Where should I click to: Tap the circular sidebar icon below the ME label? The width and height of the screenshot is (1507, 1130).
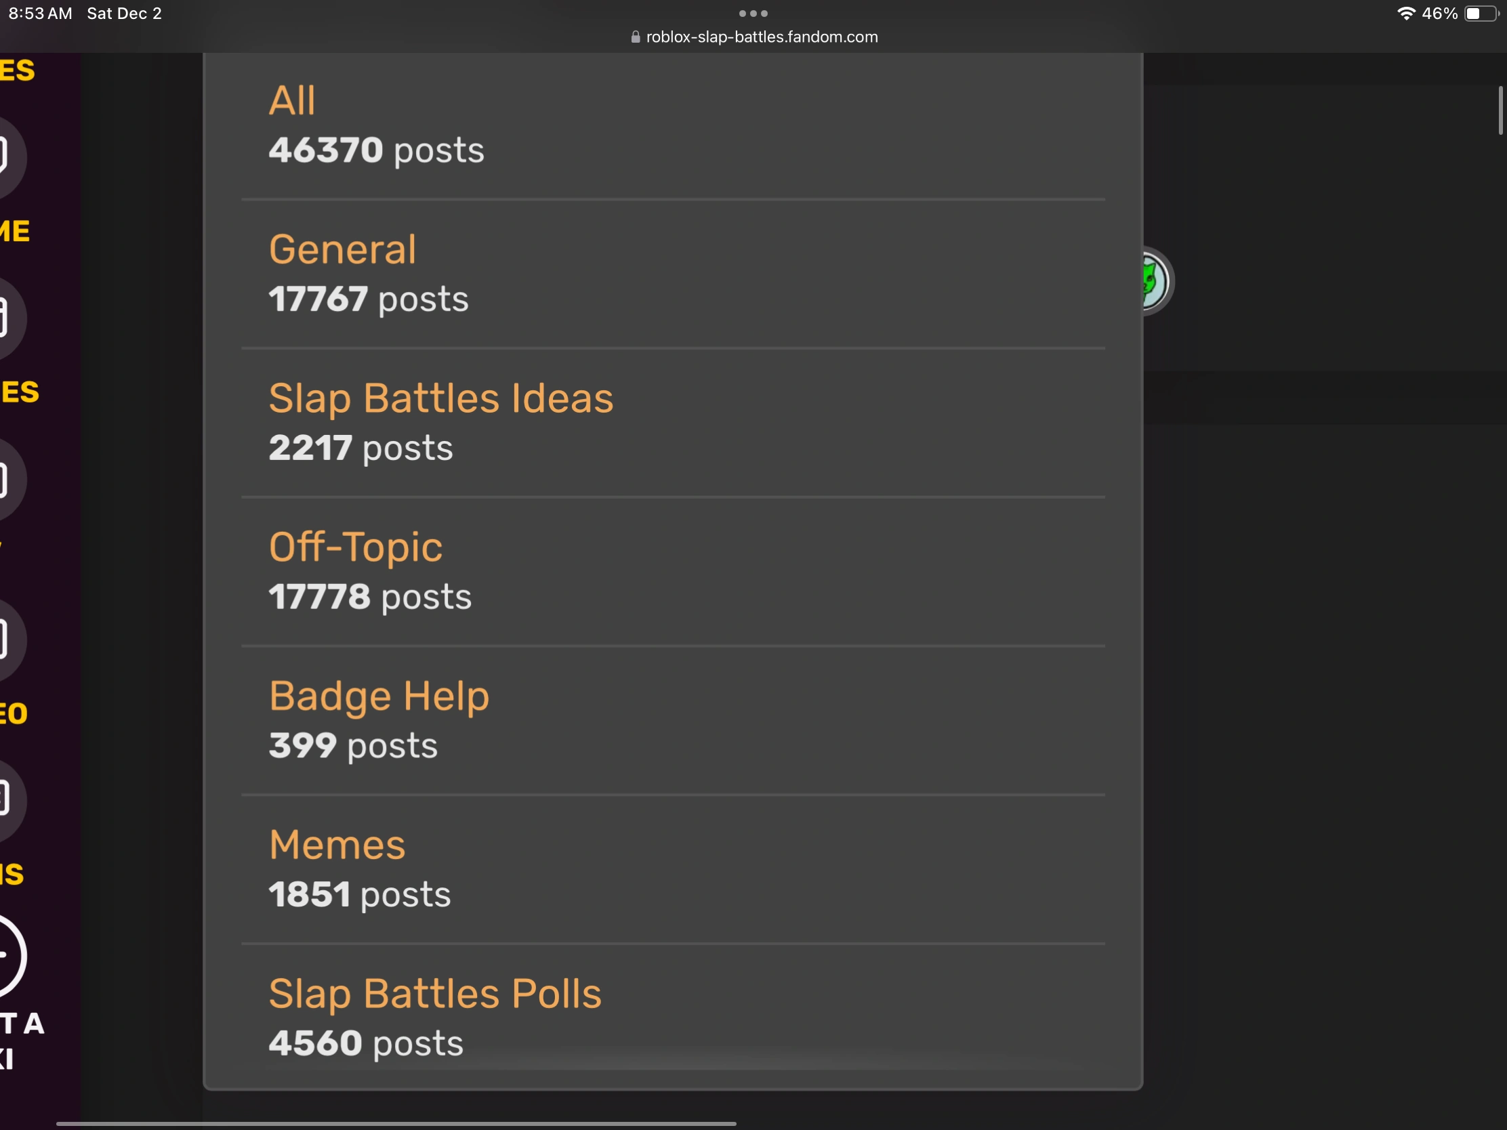(x=7, y=318)
